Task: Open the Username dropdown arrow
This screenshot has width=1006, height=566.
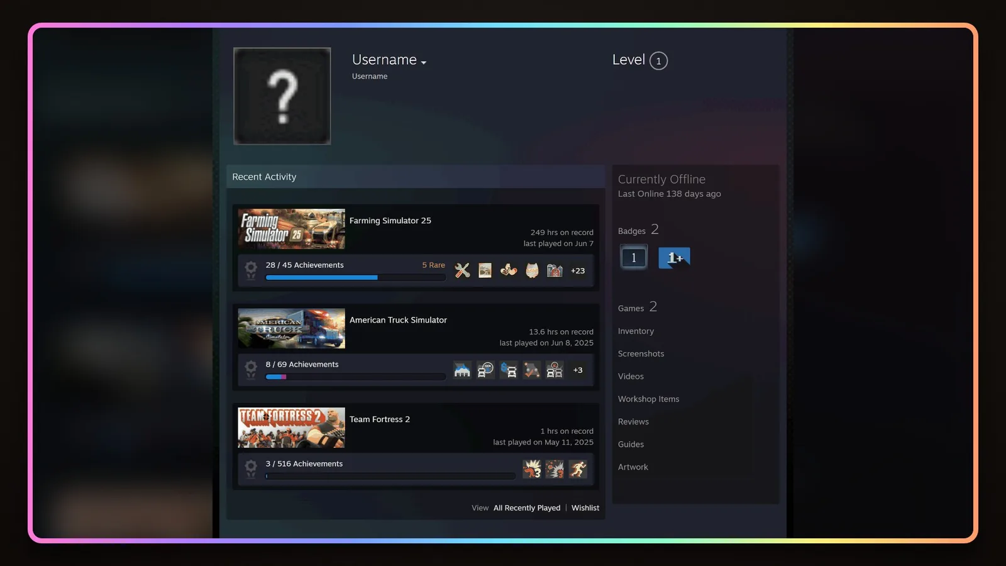Action: pyautogui.click(x=424, y=62)
